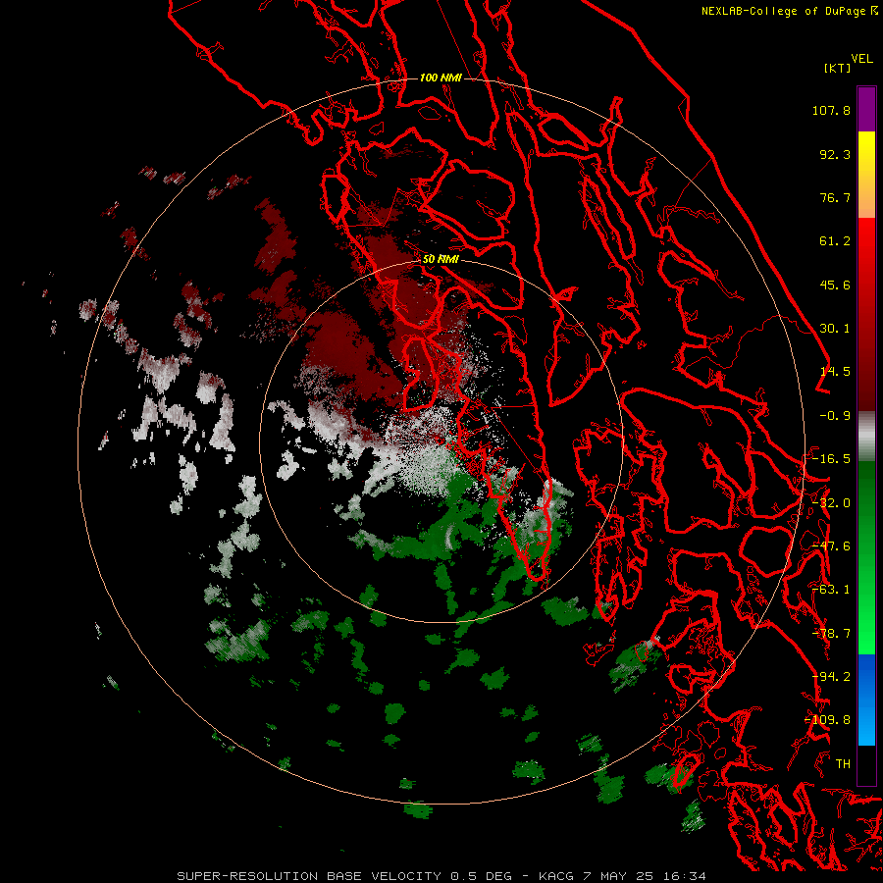Pick the blue segment of the color bar
The width and height of the screenshot is (883, 883).
(x=866, y=700)
